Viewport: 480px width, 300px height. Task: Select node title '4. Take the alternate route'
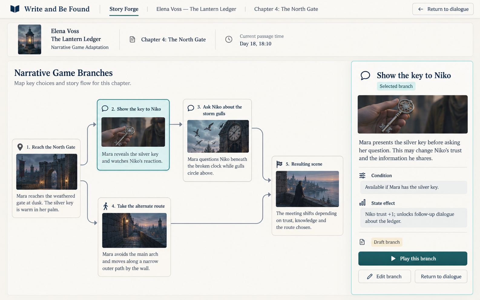coord(138,206)
